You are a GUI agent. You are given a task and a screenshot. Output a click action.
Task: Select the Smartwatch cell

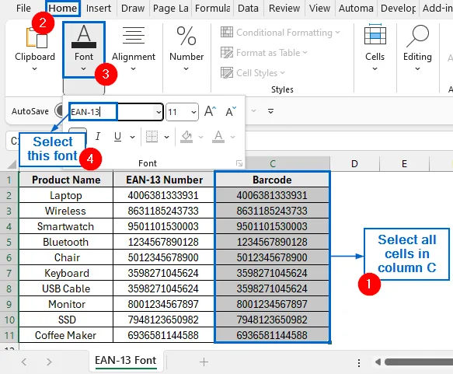pos(66,226)
